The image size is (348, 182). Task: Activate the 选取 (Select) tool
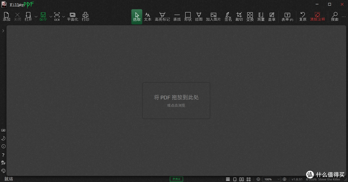pos(137,17)
